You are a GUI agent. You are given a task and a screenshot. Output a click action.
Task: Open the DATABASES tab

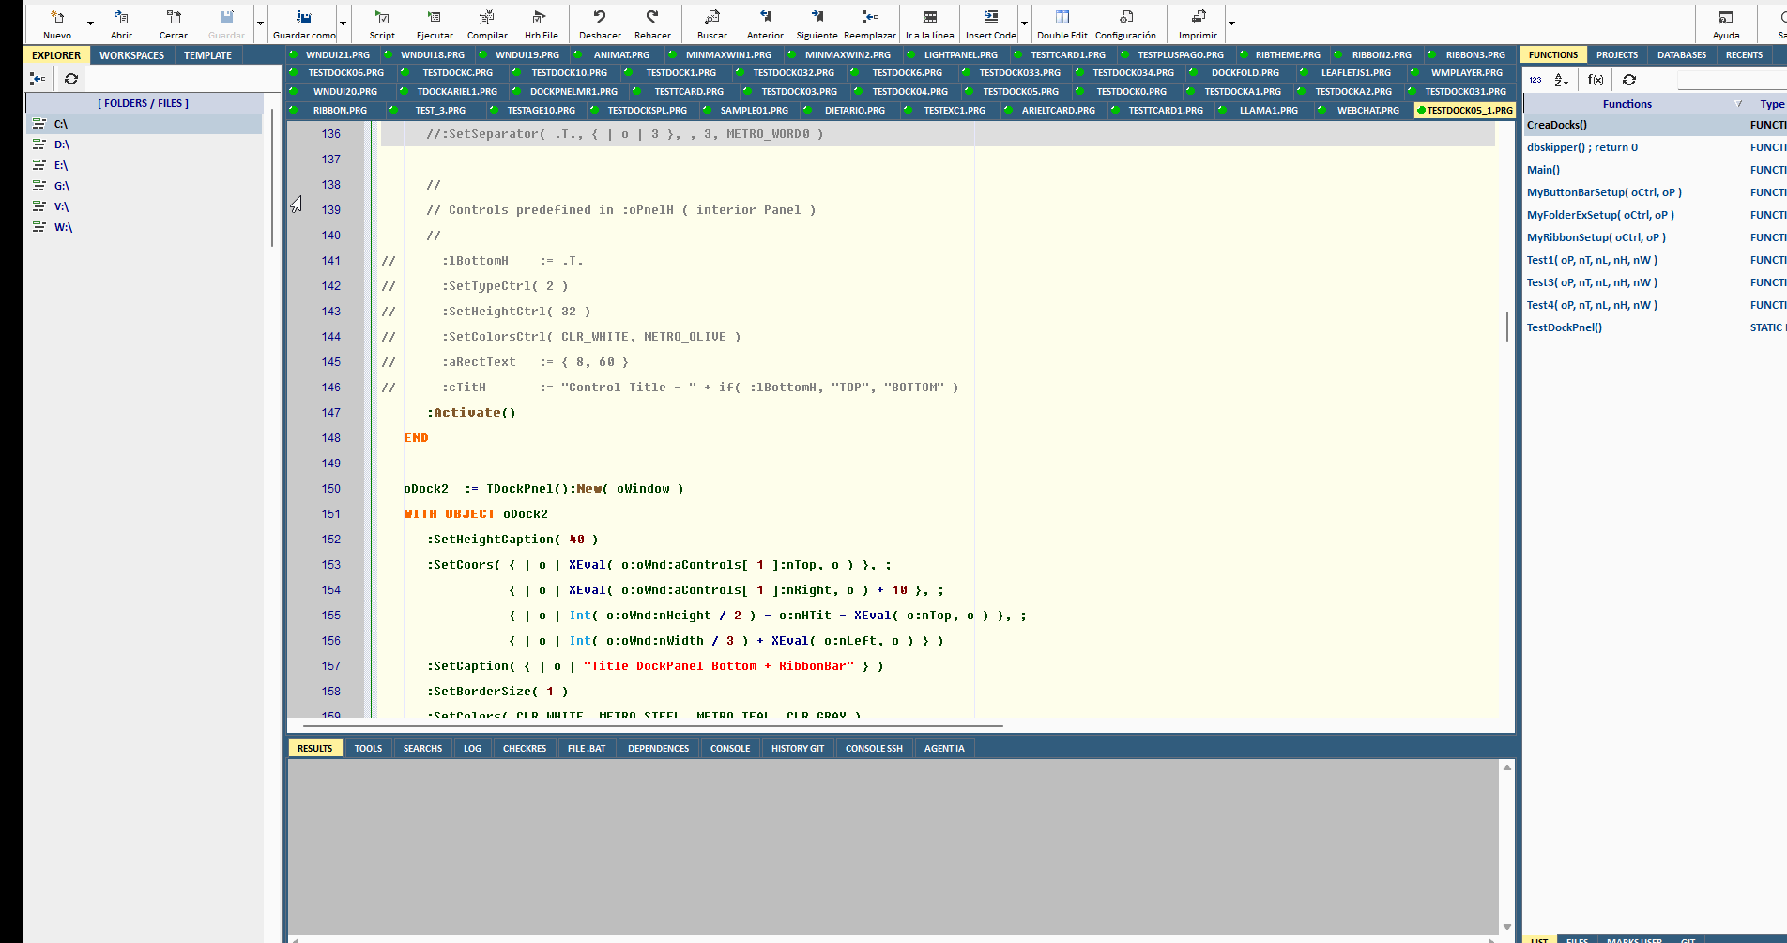(1682, 55)
